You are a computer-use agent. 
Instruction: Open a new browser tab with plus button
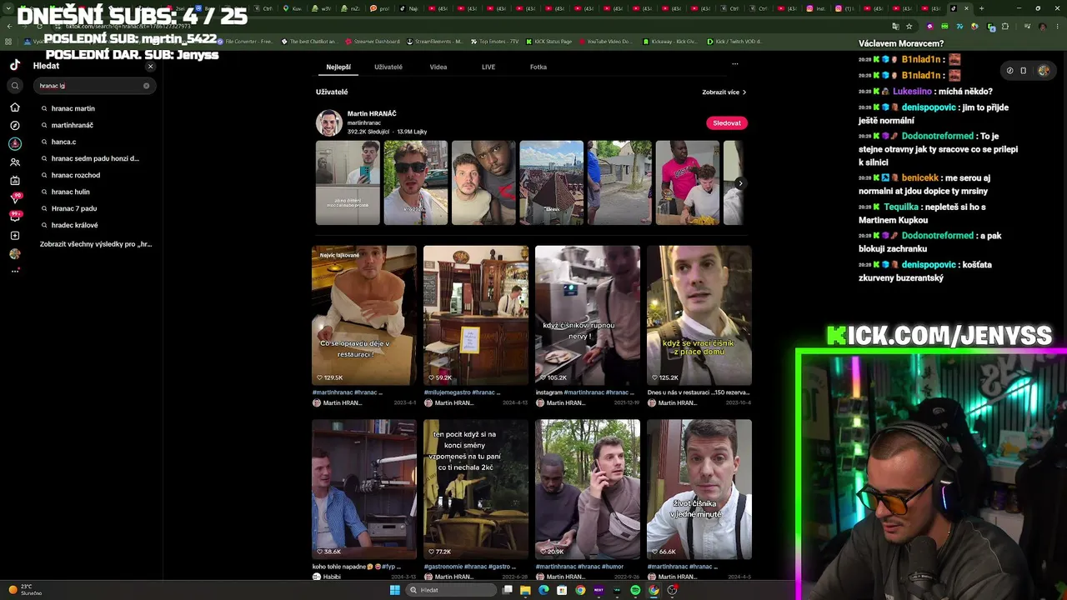click(981, 8)
